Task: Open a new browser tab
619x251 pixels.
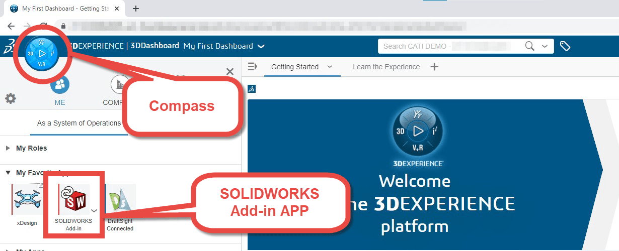Action: pos(135,9)
